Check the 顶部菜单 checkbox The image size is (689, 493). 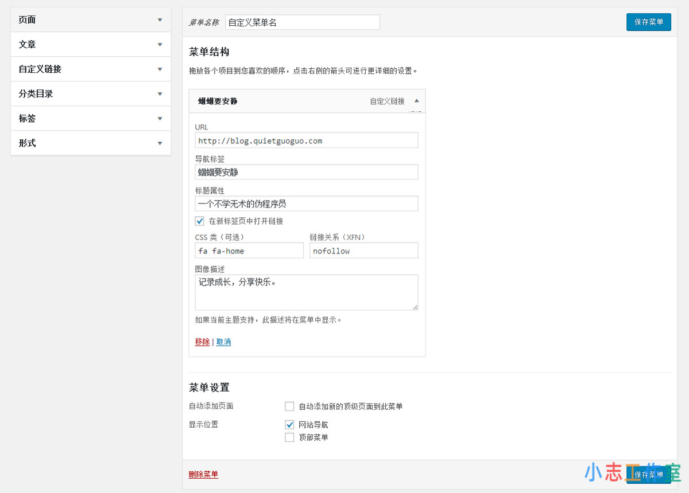pos(289,437)
